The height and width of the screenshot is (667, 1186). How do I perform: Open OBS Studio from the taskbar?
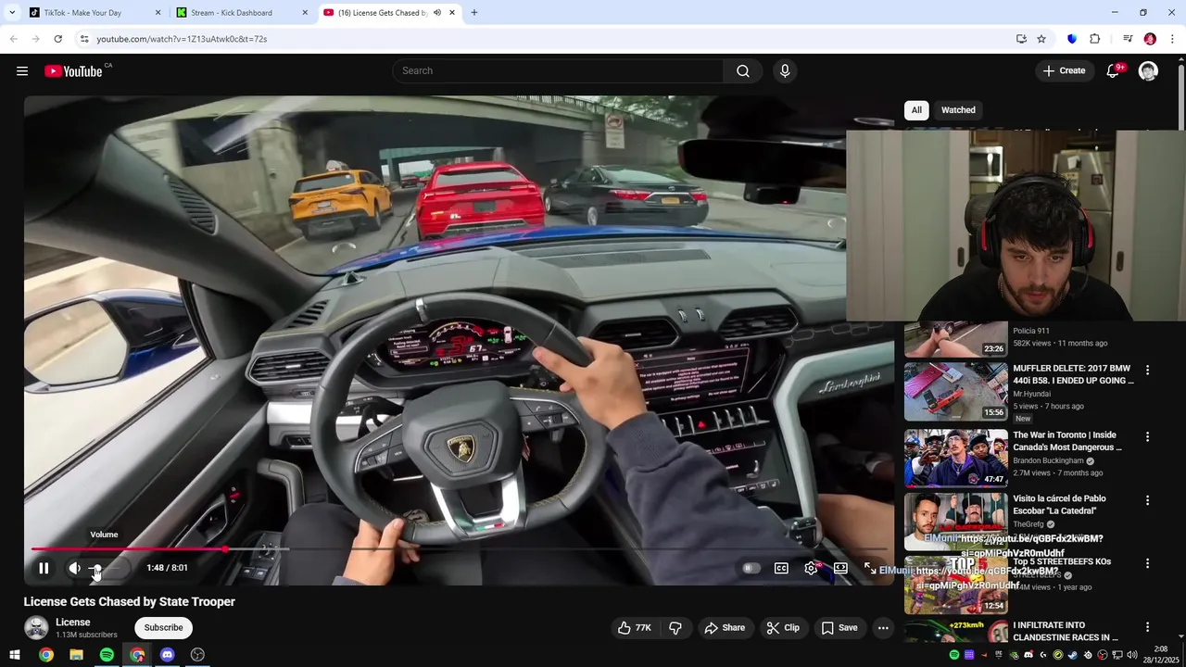pyautogui.click(x=197, y=655)
